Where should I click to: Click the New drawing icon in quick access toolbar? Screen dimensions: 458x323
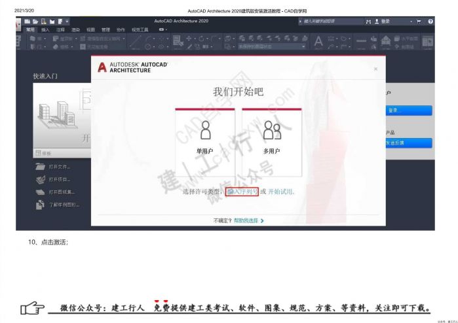click(x=28, y=22)
